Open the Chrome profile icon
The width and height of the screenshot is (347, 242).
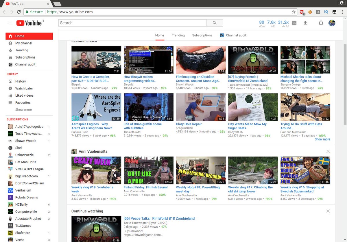point(341,3)
